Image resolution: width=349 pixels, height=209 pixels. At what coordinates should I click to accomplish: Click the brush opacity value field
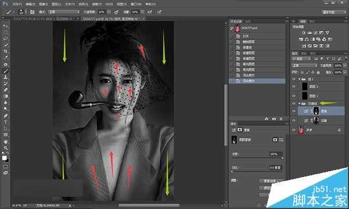[102, 12]
